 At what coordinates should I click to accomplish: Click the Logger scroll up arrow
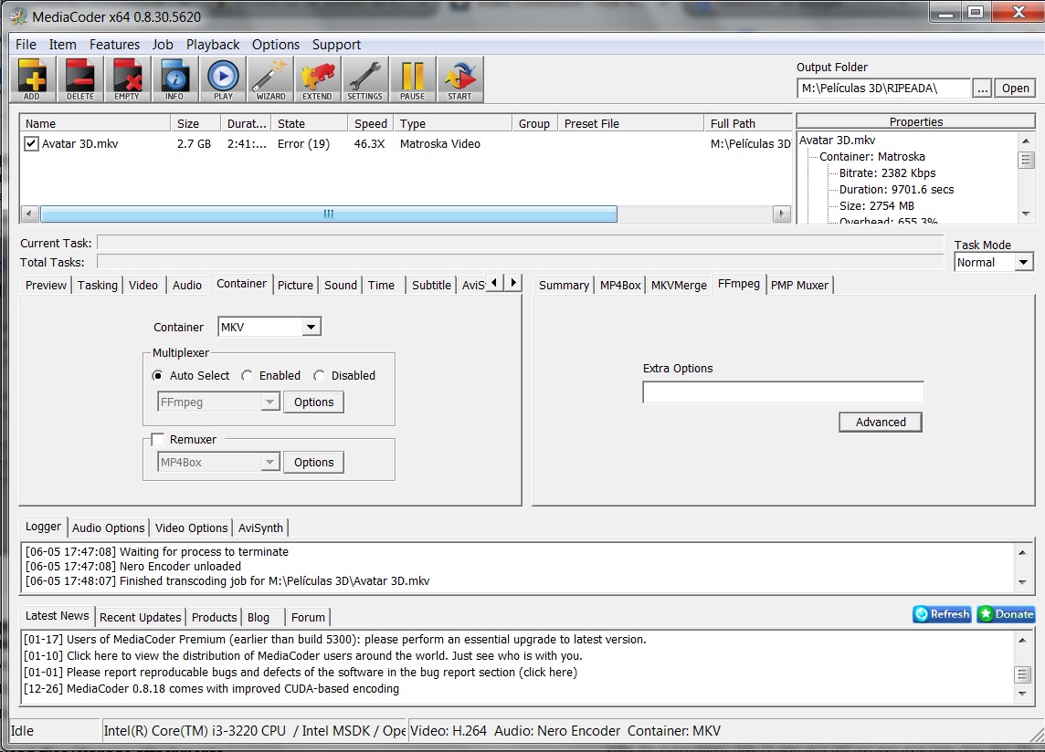click(1021, 552)
